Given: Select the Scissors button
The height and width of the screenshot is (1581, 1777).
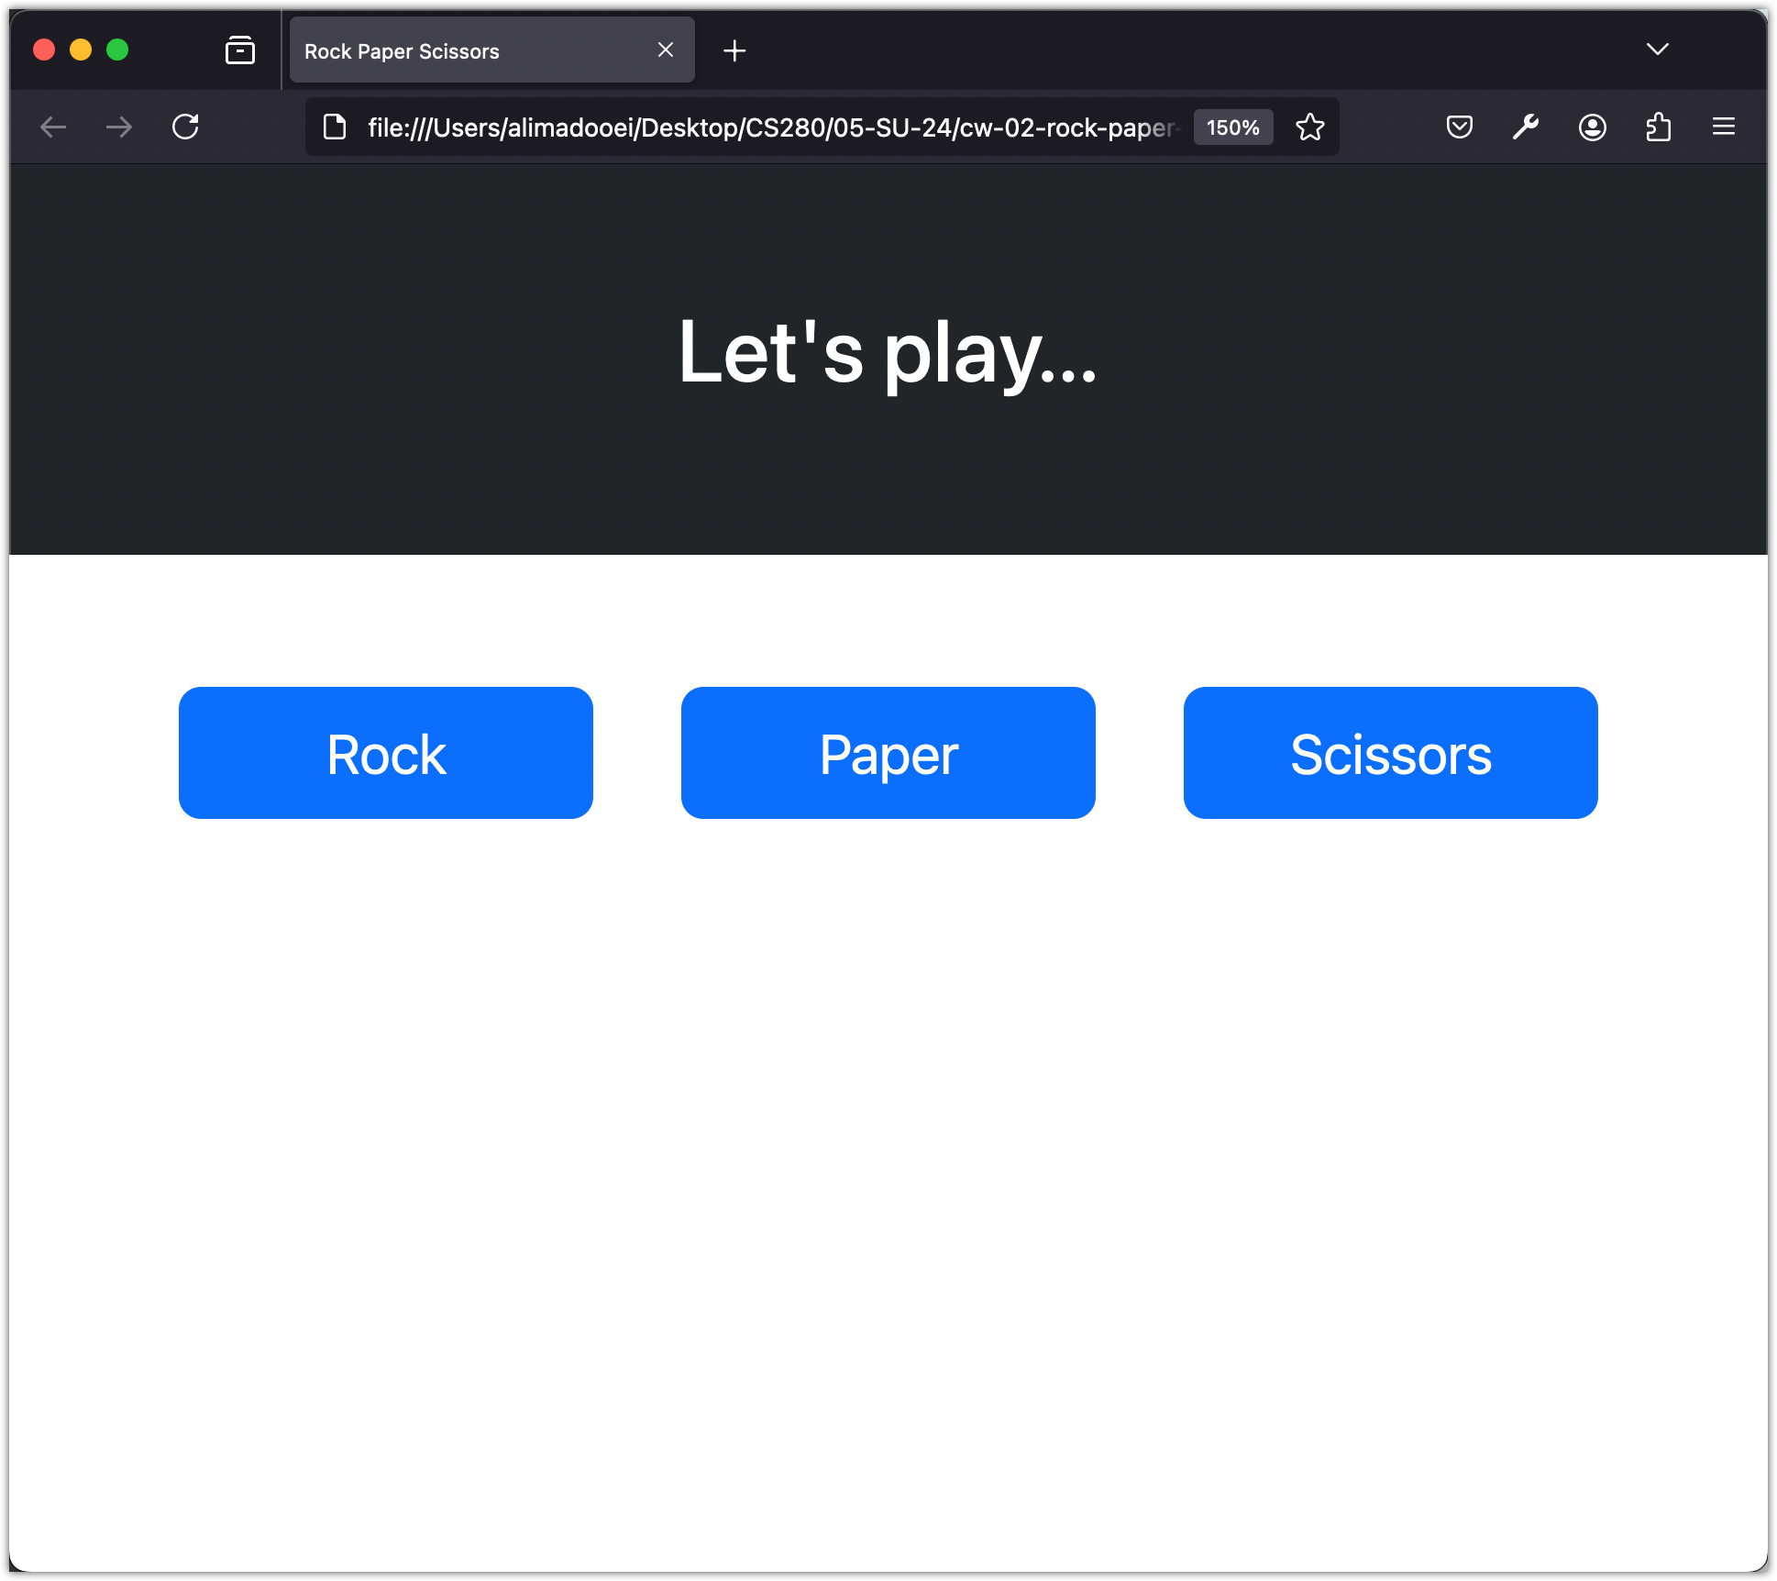Looking at the screenshot, I should click(1391, 753).
